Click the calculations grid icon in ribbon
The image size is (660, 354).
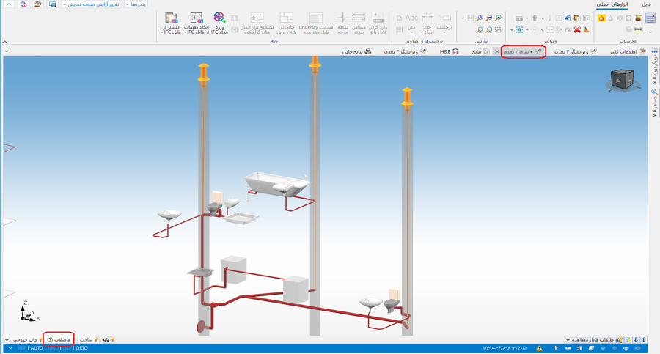(650, 18)
